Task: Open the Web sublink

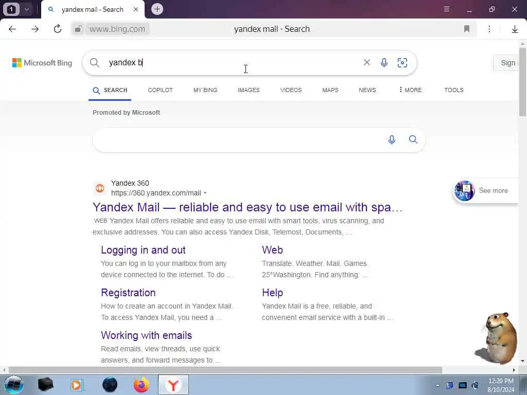Action: point(272,250)
